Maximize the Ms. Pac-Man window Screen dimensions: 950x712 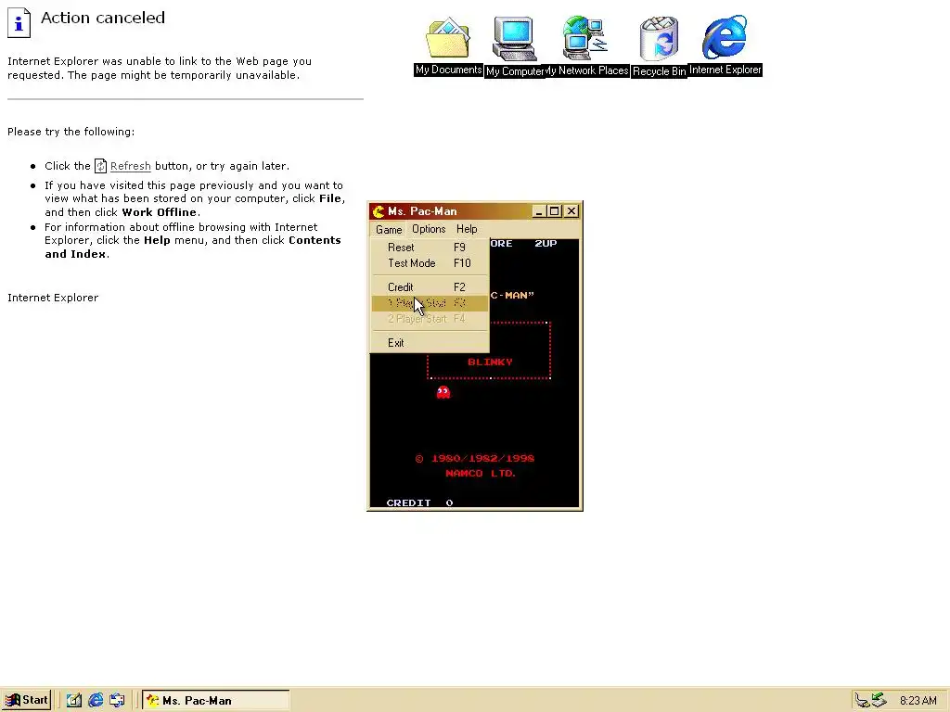point(554,211)
